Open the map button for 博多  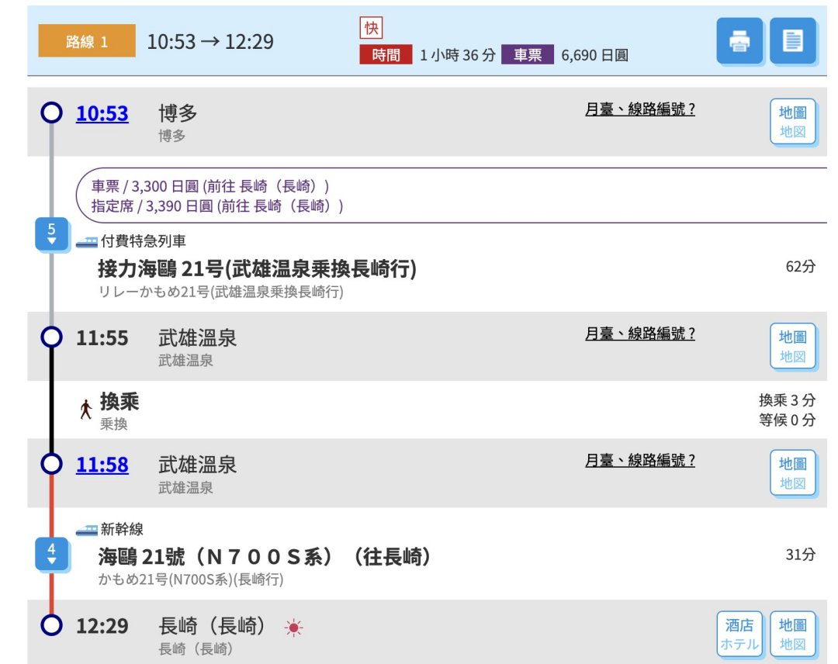point(792,122)
